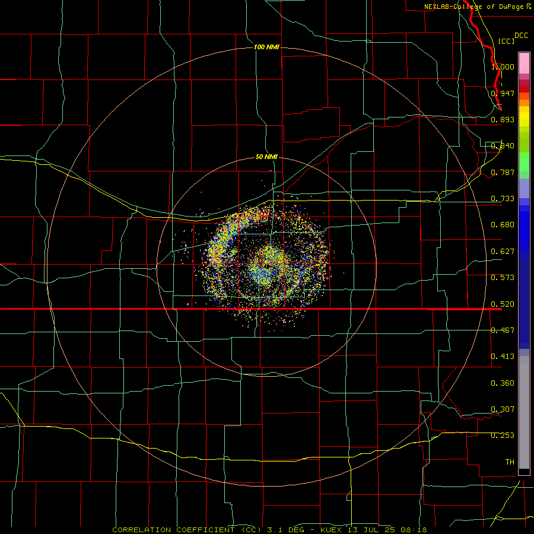Click the [CC] color bar heading
This screenshot has width=534, height=534.
coord(506,41)
